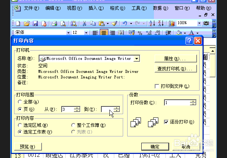Open the 视图(V) menu
This screenshot has width=227, height=158.
(x=75, y=8)
